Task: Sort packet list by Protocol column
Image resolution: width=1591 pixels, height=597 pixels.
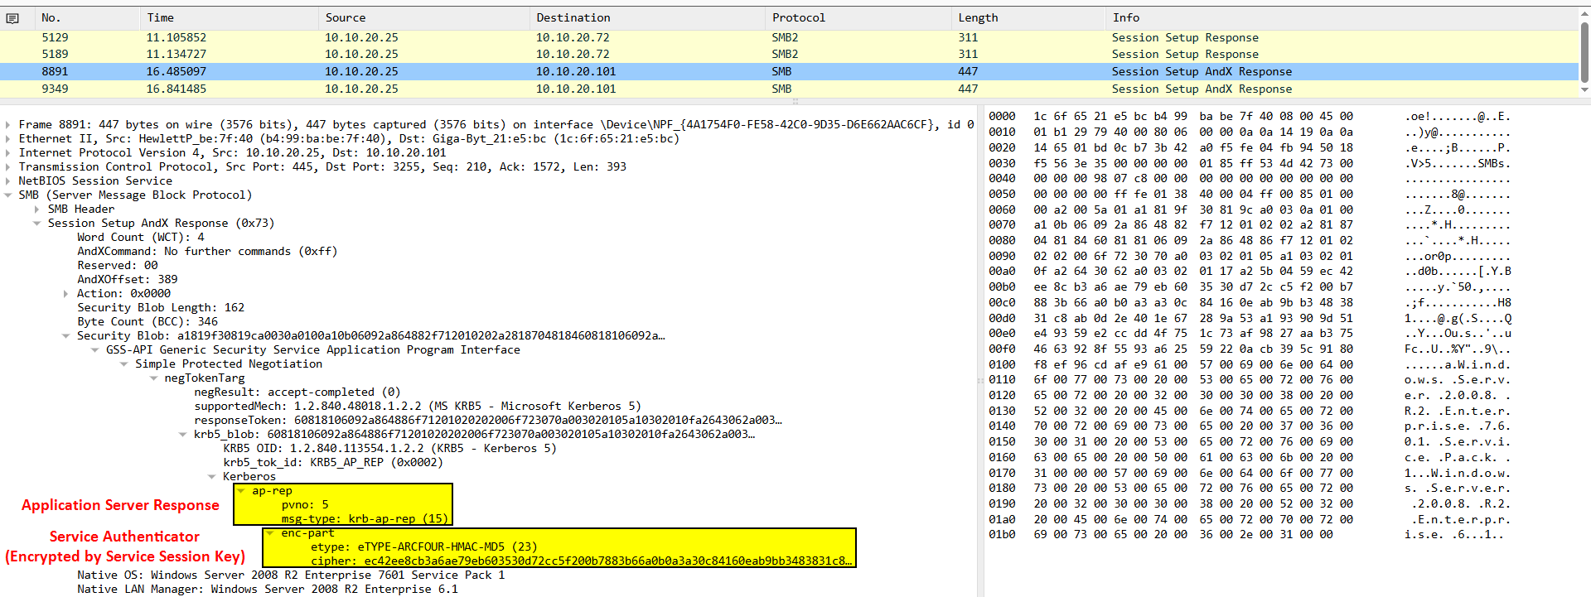Action: (x=798, y=17)
